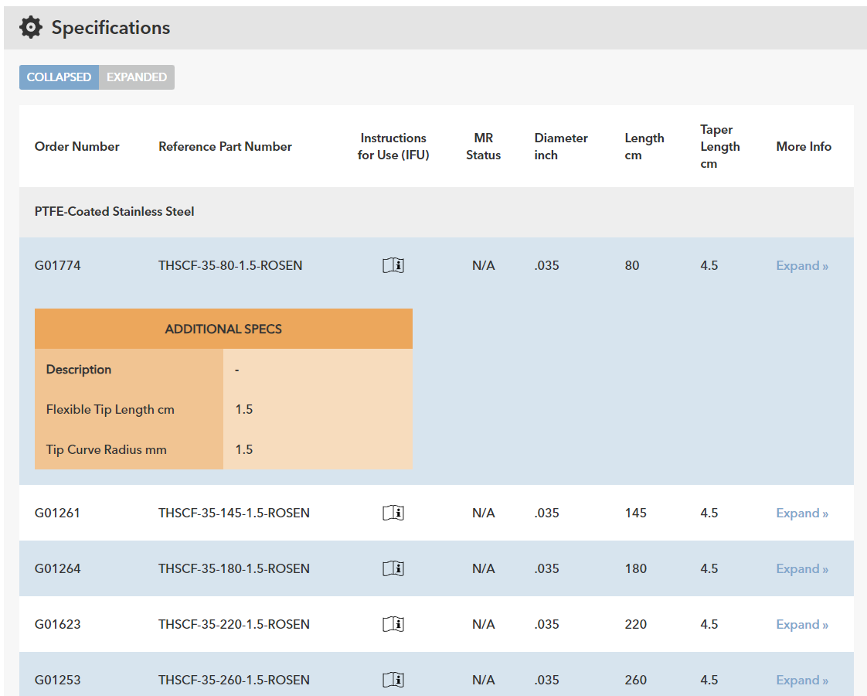The height and width of the screenshot is (696, 867).
Task: Select order number G01264
Action: 58,569
